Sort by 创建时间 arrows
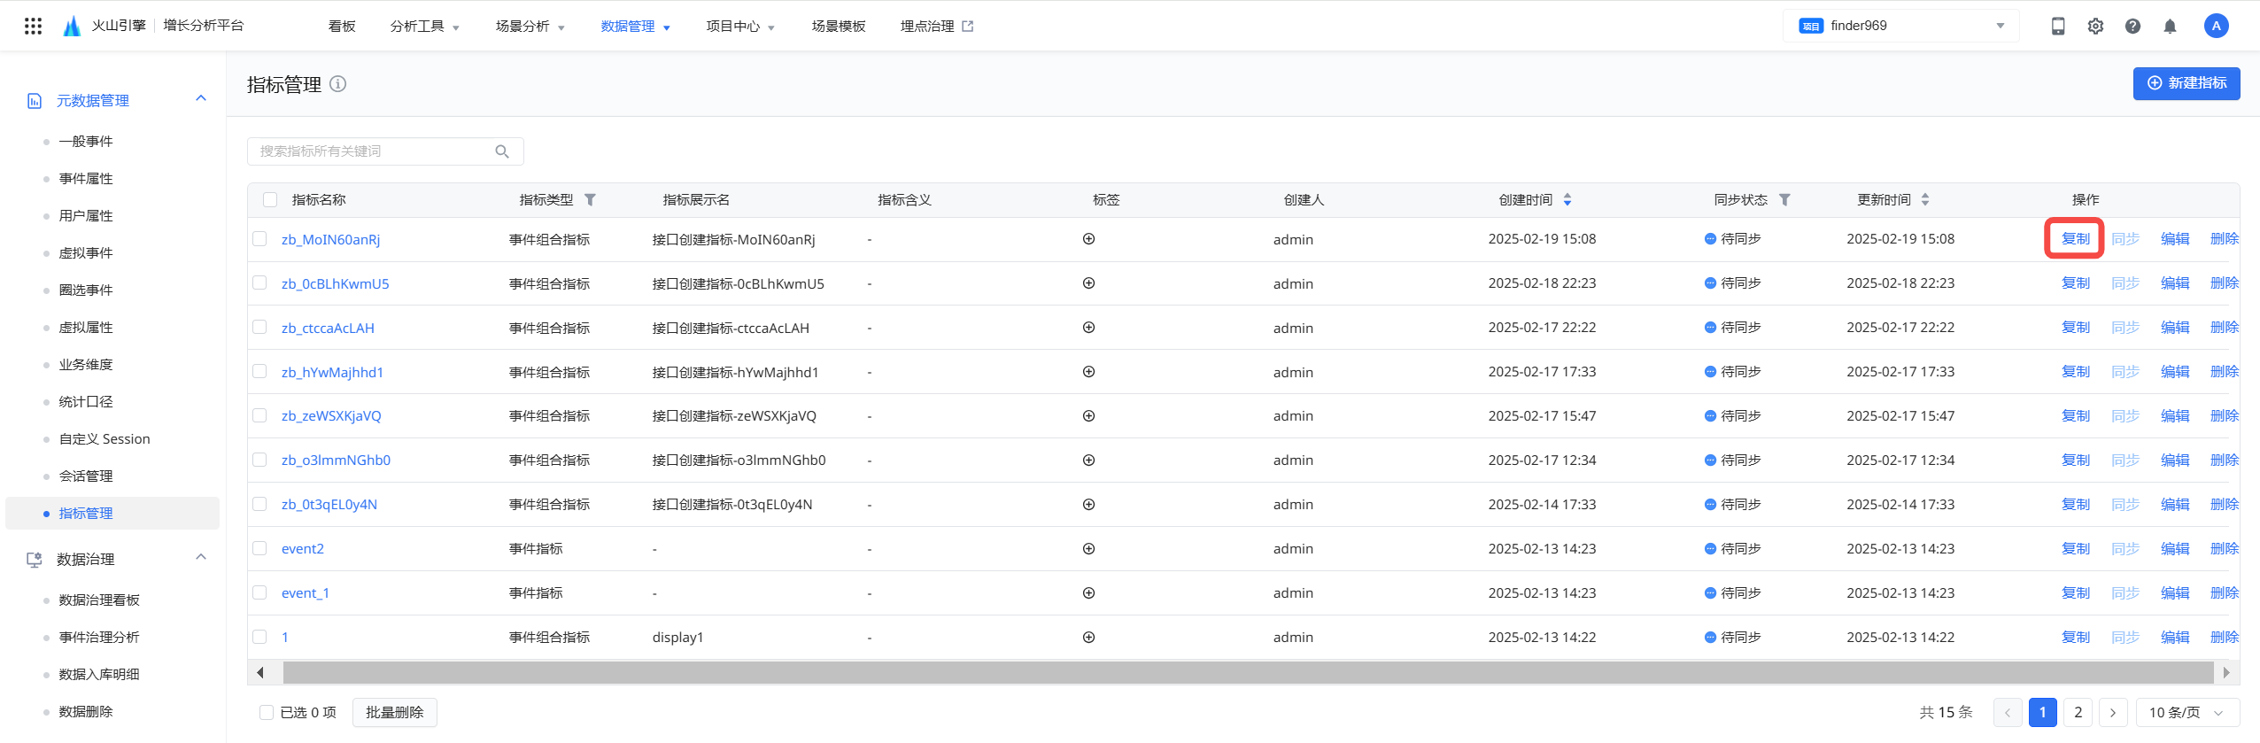 (1567, 200)
